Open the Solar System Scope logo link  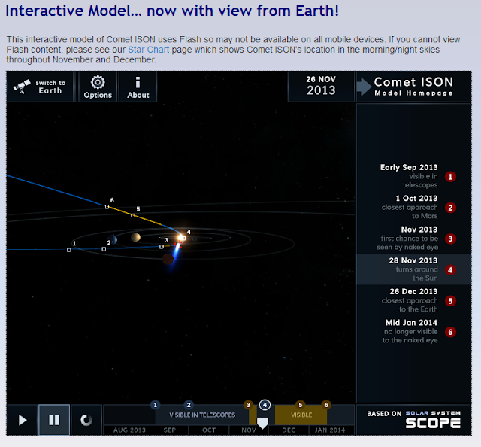433,420
